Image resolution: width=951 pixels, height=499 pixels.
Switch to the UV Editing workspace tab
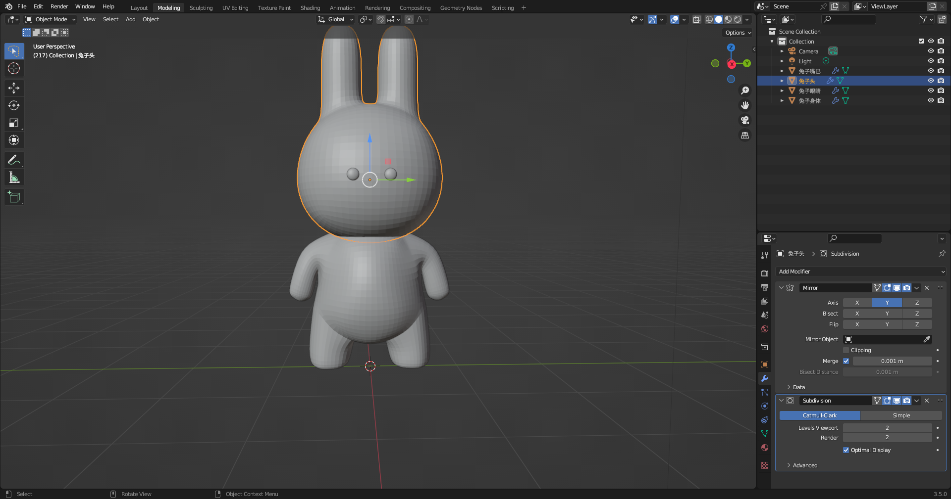click(x=235, y=8)
